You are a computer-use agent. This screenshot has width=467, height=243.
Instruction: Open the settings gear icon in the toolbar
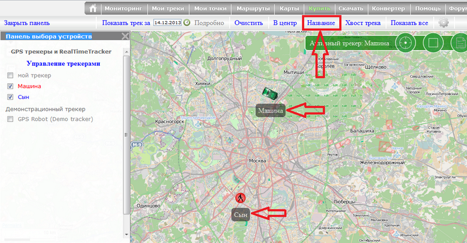444,23
